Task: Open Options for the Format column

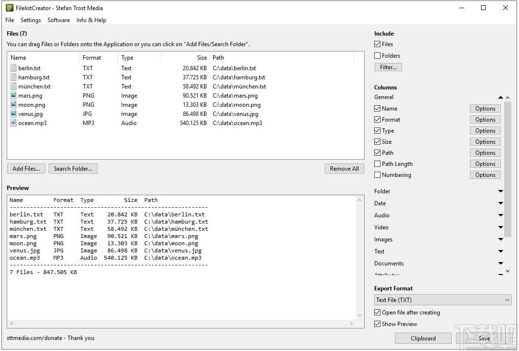Action: 485,119
